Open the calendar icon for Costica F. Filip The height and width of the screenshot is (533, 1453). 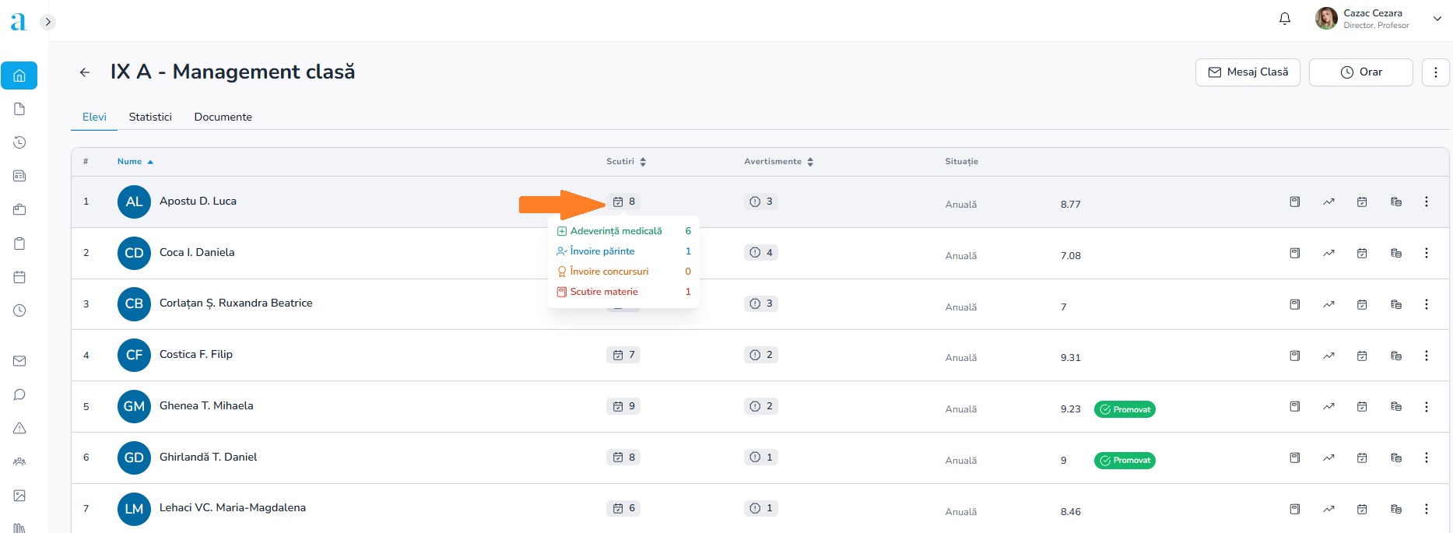click(1362, 356)
